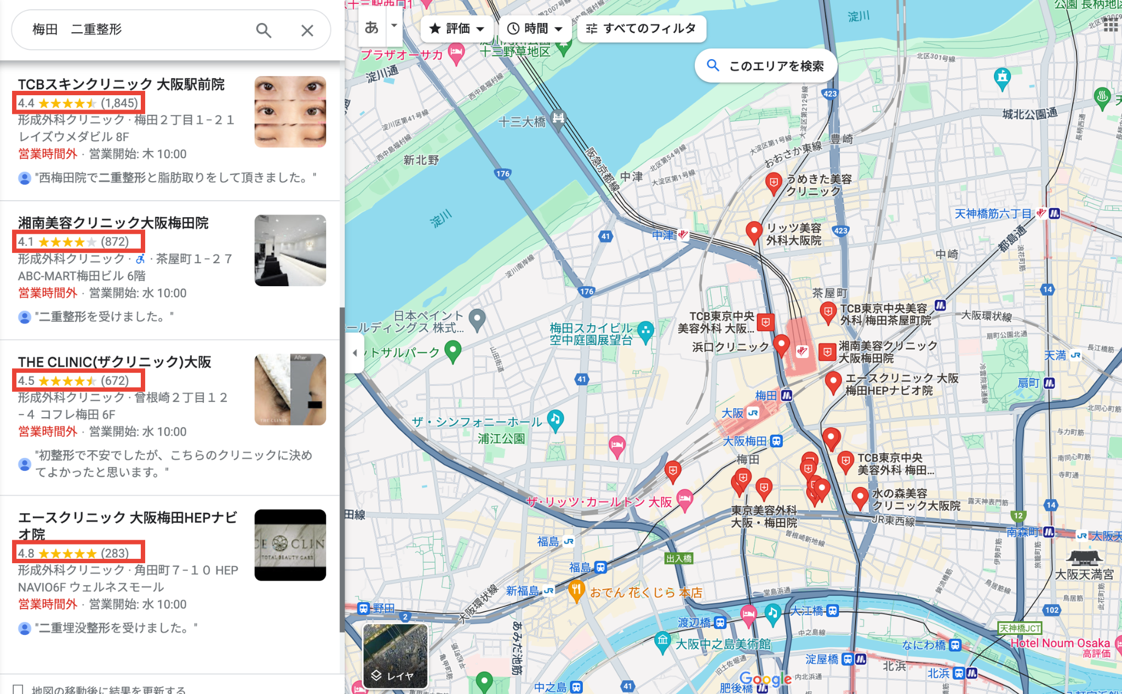Select TCB東京中央美容外科 梅田 lower pin
Viewport: 1122px width, 694px height.
(845, 461)
